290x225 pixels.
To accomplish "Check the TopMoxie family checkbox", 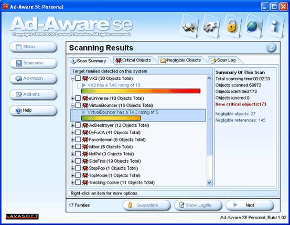I will click(x=78, y=175).
